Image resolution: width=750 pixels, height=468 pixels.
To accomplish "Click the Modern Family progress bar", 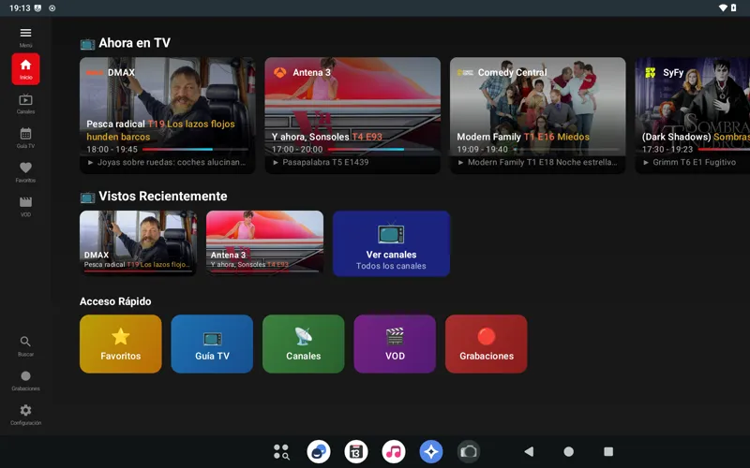I will click(x=565, y=150).
